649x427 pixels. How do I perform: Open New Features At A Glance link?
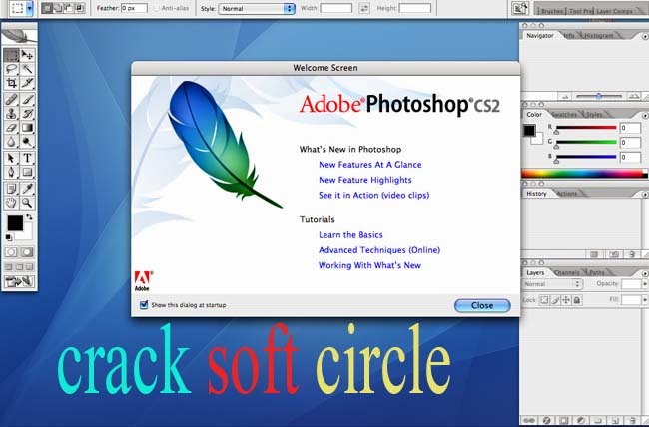click(x=370, y=165)
